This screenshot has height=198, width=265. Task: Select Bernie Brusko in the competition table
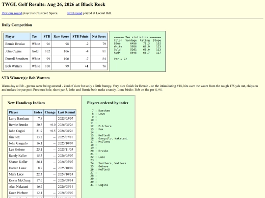click(15, 44)
